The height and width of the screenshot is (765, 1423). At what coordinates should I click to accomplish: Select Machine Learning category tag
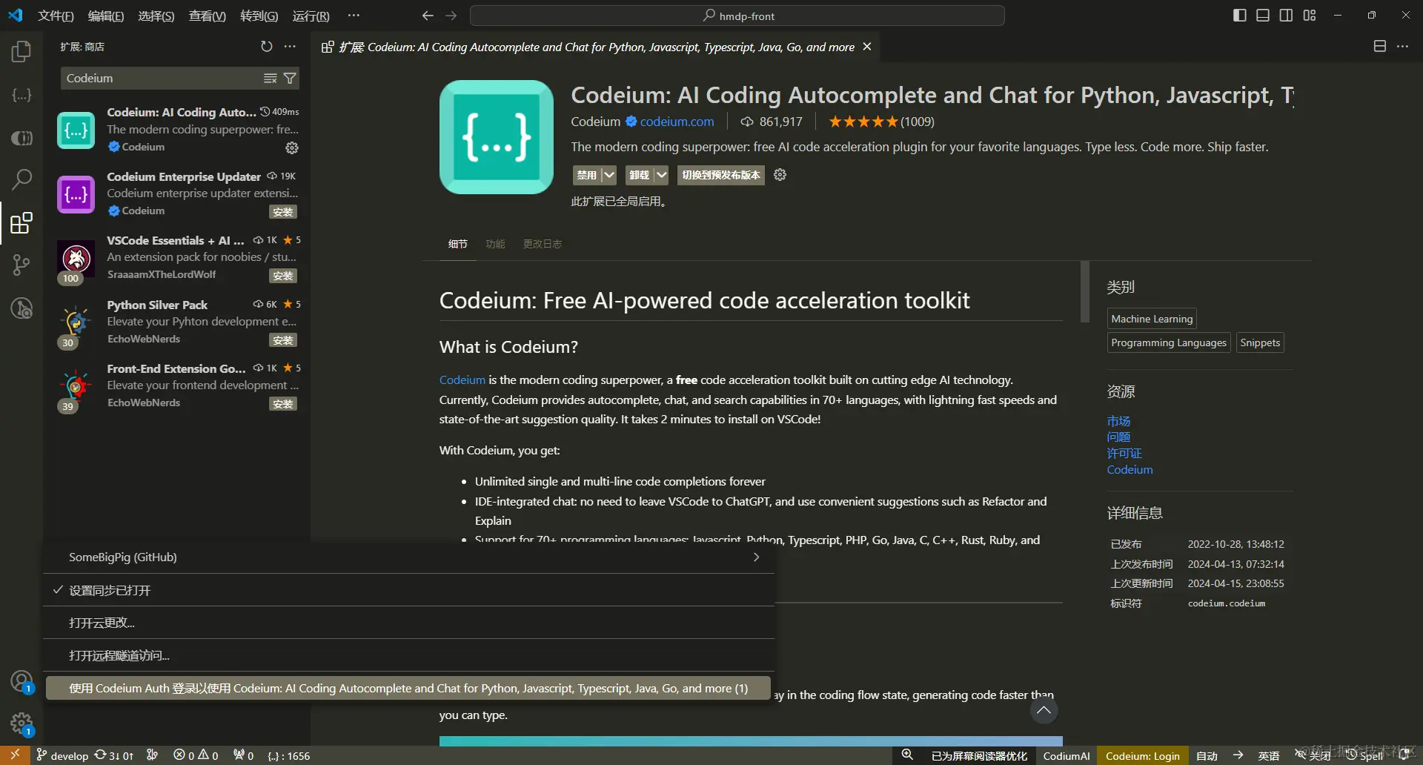[1152, 319]
